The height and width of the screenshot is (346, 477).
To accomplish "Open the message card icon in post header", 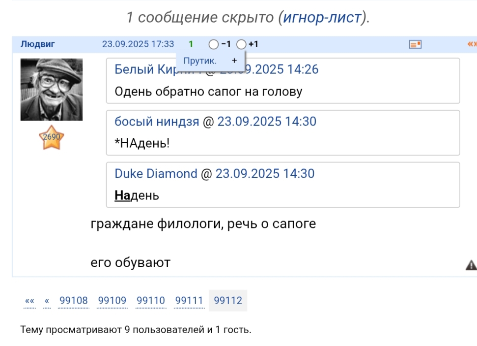I will coord(415,44).
